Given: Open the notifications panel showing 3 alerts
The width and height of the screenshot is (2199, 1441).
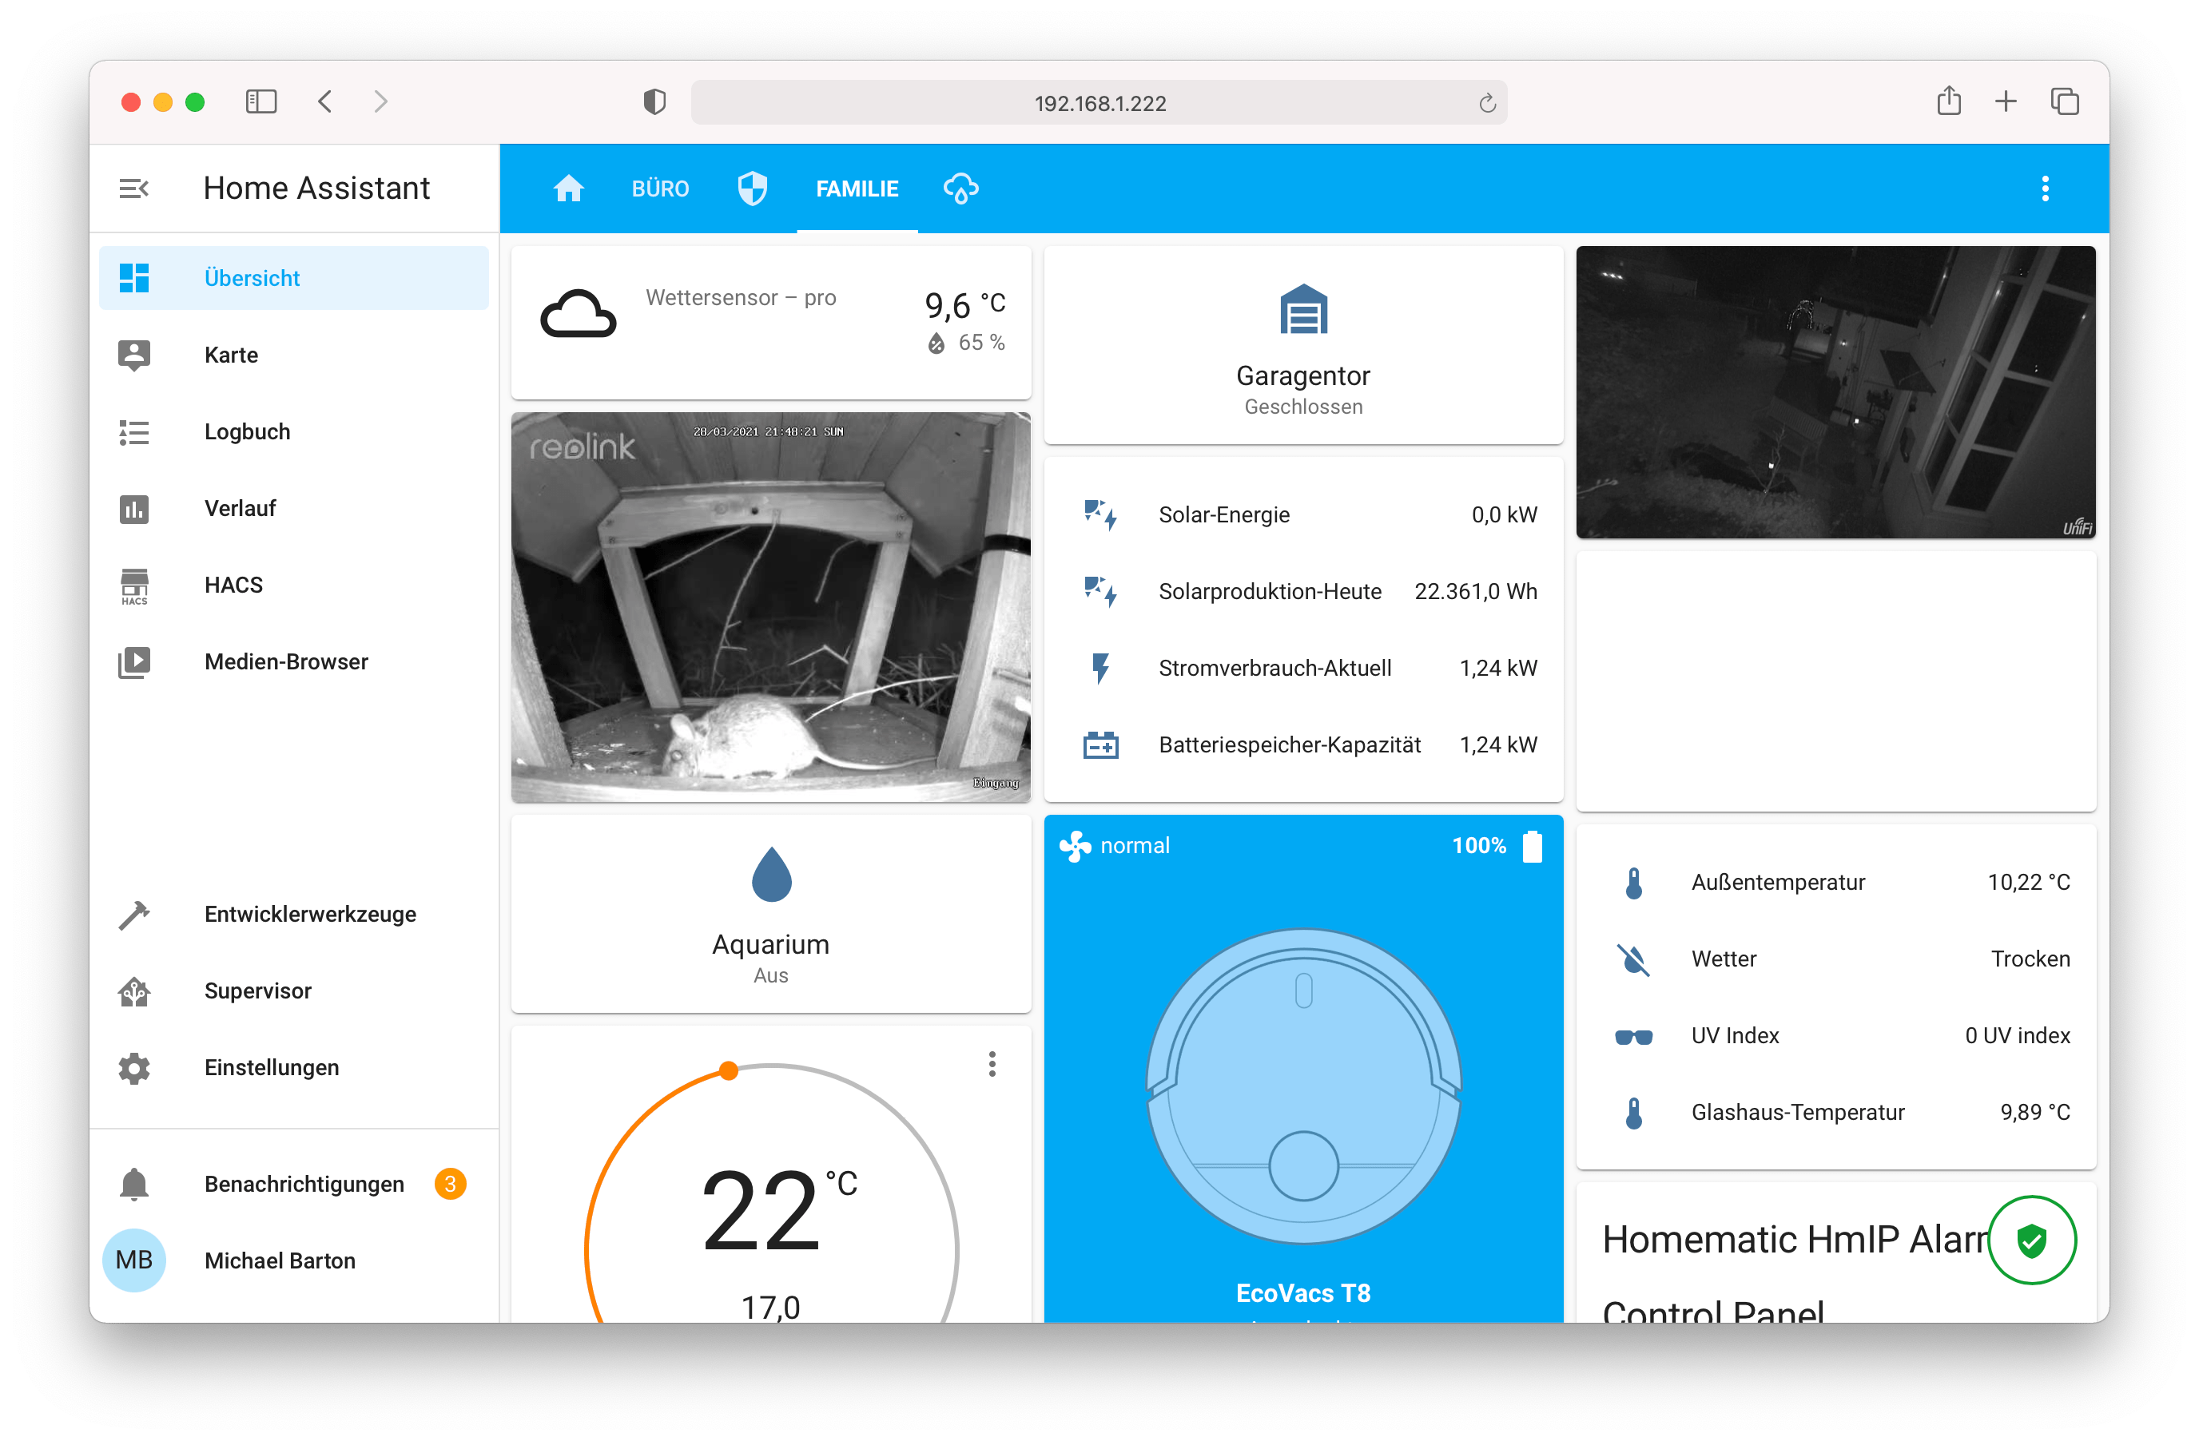Looking at the screenshot, I should click(x=304, y=1183).
